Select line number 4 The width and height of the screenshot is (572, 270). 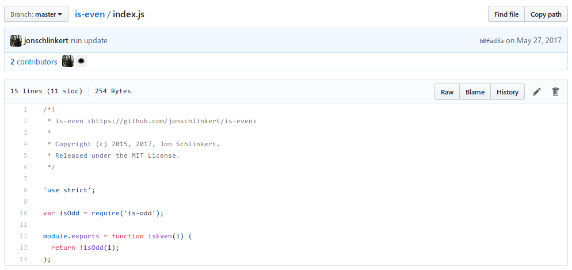[x=25, y=144]
